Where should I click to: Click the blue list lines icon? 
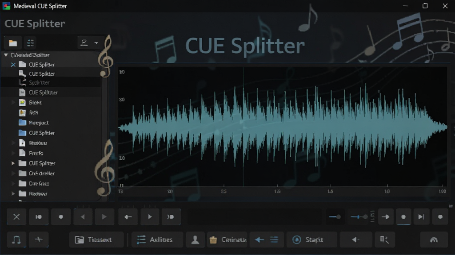click(x=274, y=240)
